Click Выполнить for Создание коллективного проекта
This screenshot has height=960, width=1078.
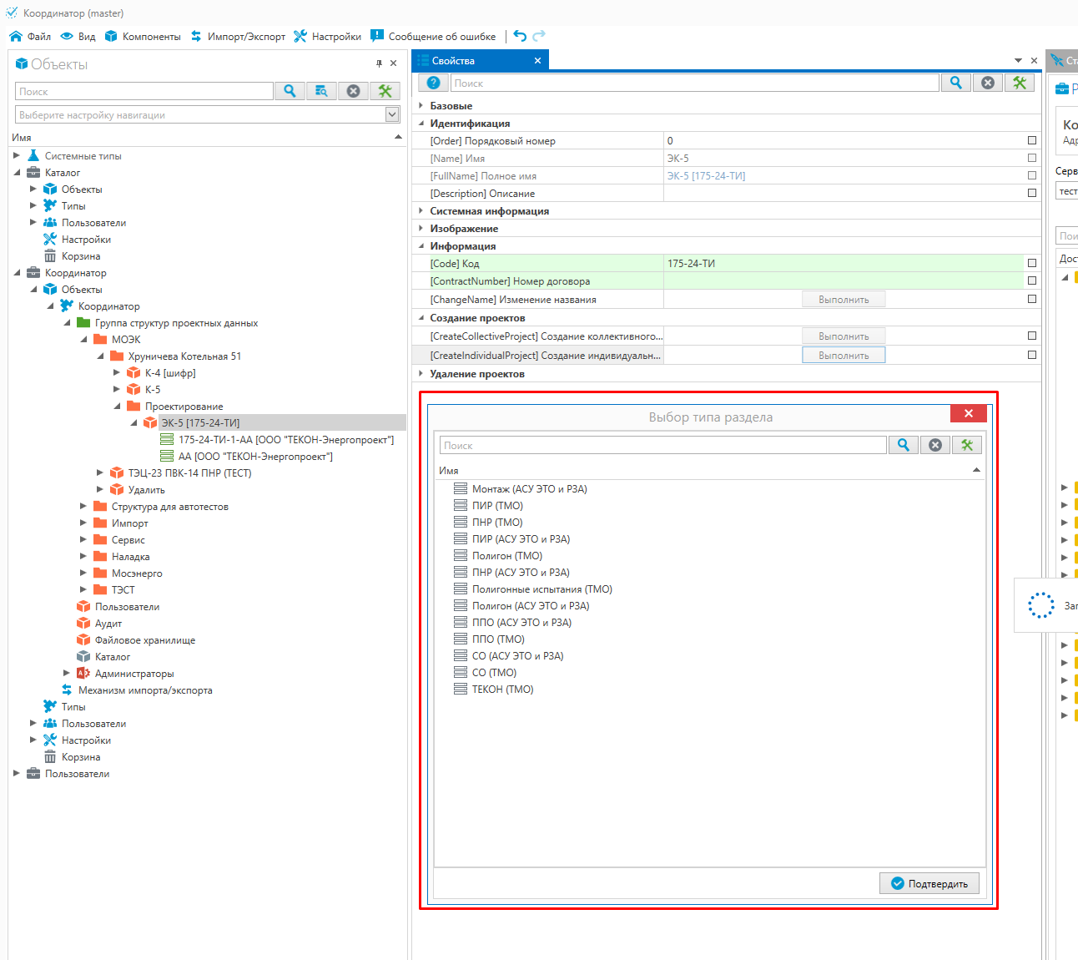(x=843, y=336)
